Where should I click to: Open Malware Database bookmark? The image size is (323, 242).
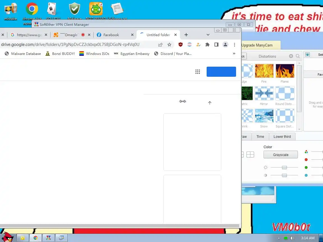[23, 53]
